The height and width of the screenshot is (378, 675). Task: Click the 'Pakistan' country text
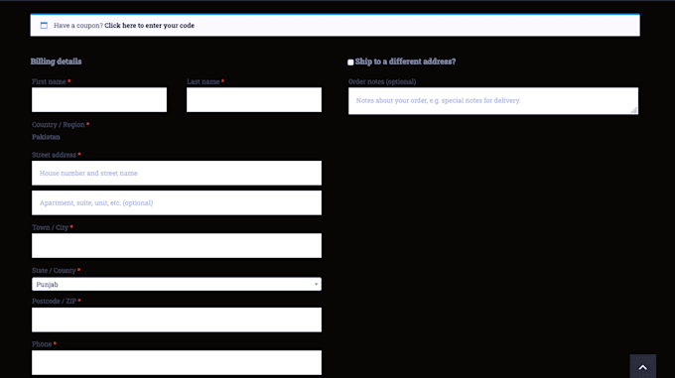tap(46, 137)
